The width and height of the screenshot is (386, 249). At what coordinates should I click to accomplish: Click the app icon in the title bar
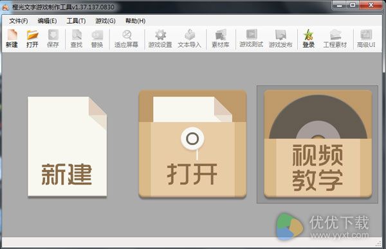(5, 7)
